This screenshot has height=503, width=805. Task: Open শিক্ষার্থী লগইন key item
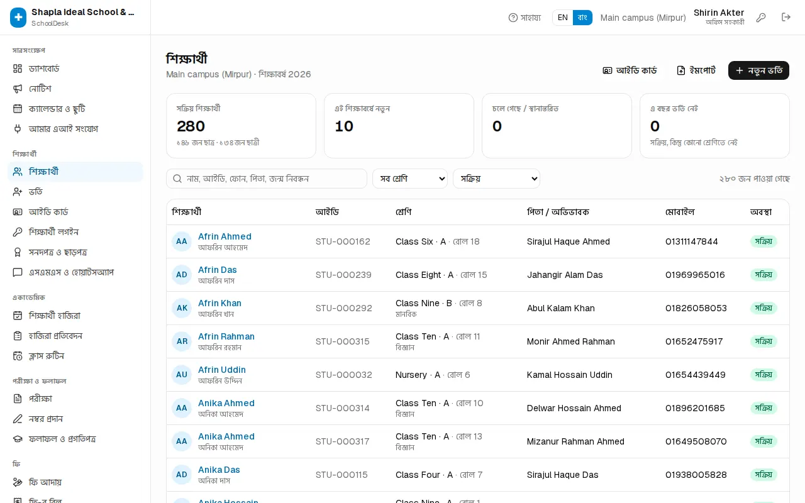coord(75,232)
